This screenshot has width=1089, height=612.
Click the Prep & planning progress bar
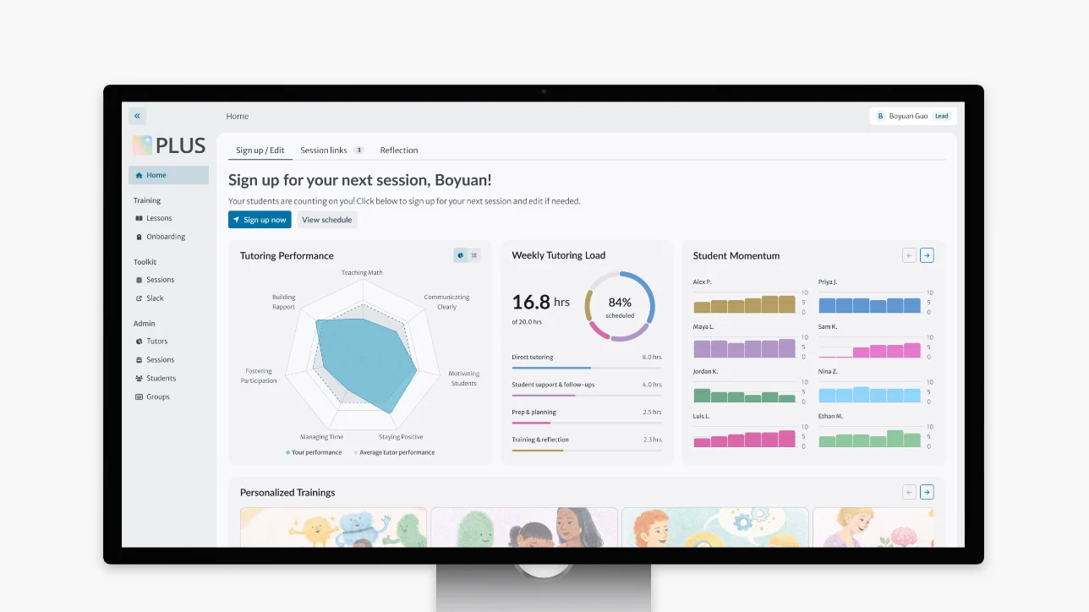(x=587, y=423)
